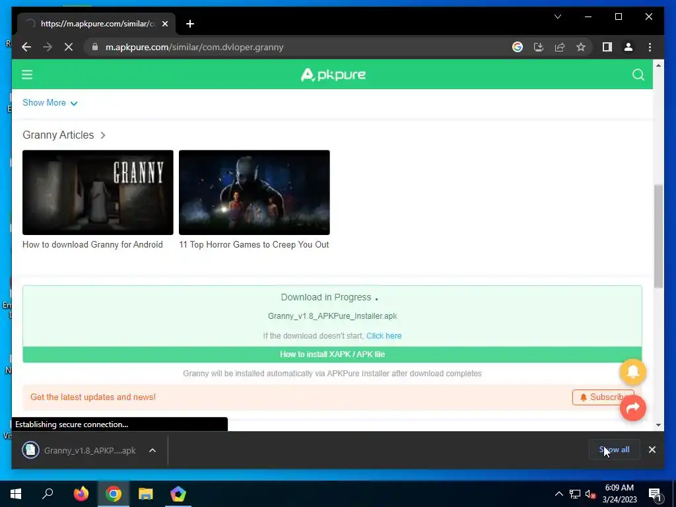Stop loading the page

pos(69,47)
